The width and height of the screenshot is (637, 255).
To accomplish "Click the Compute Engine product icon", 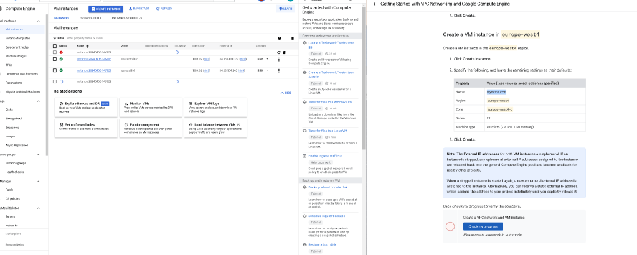I will pyautogui.click(x=1, y=9).
